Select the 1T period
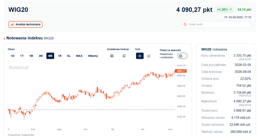The image size is (261, 136). pos(22,56)
